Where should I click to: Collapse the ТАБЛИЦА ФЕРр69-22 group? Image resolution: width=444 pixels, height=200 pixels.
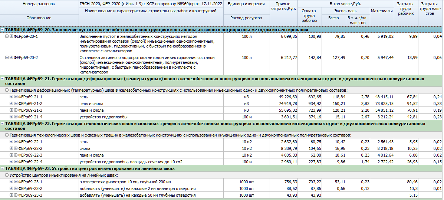(3, 124)
